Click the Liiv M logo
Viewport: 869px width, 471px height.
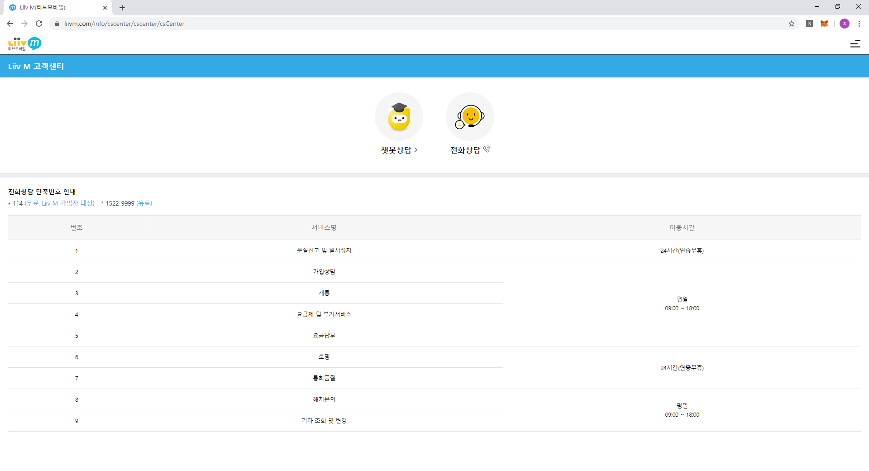click(x=25, y=44)
